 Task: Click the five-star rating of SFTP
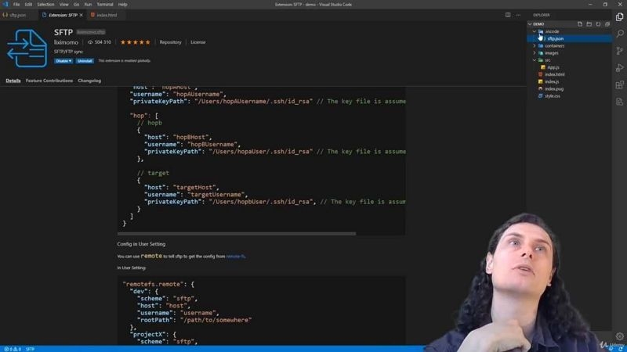135,42
